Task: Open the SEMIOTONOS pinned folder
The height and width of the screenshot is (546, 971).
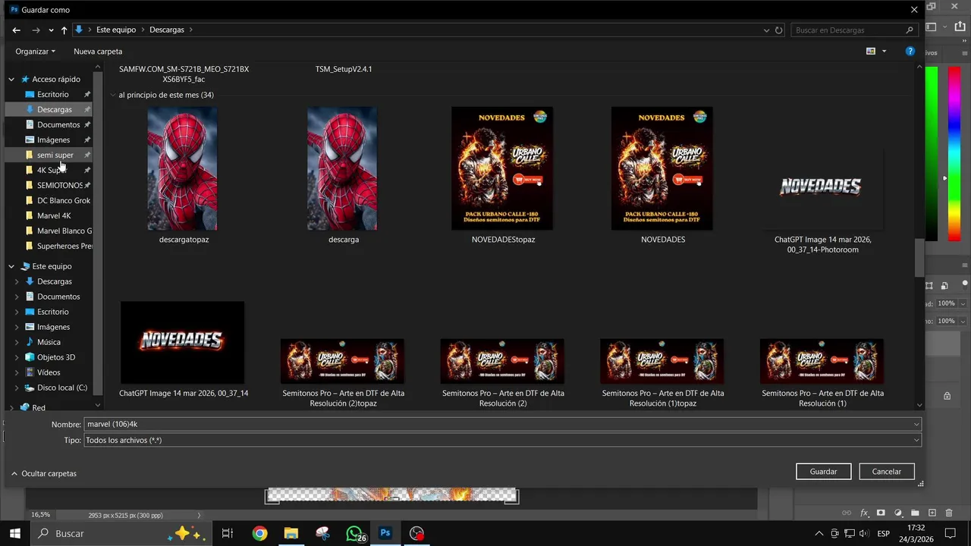Action: pyautogui.click(x=59, y=185)
